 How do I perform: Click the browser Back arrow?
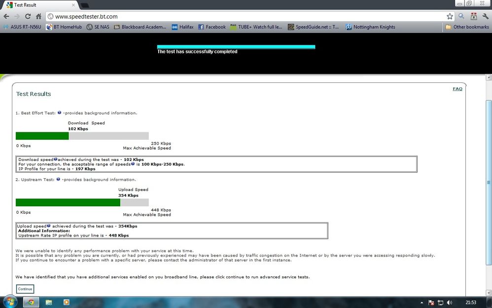[6, 16]
